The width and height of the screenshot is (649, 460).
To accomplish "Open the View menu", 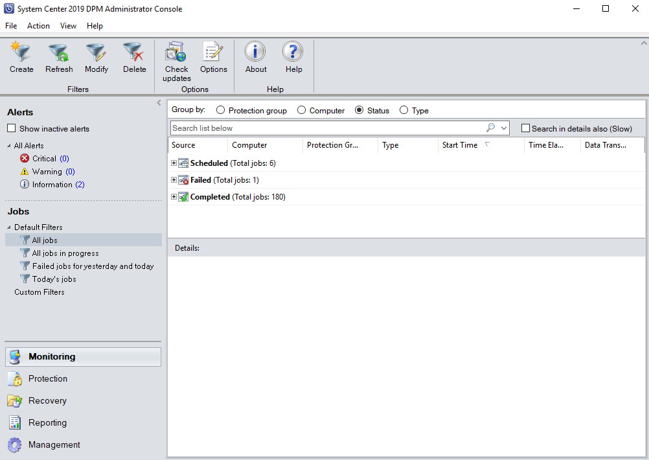I will [68, 26].
